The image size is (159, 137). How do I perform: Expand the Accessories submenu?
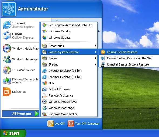[x=69, y=46]
